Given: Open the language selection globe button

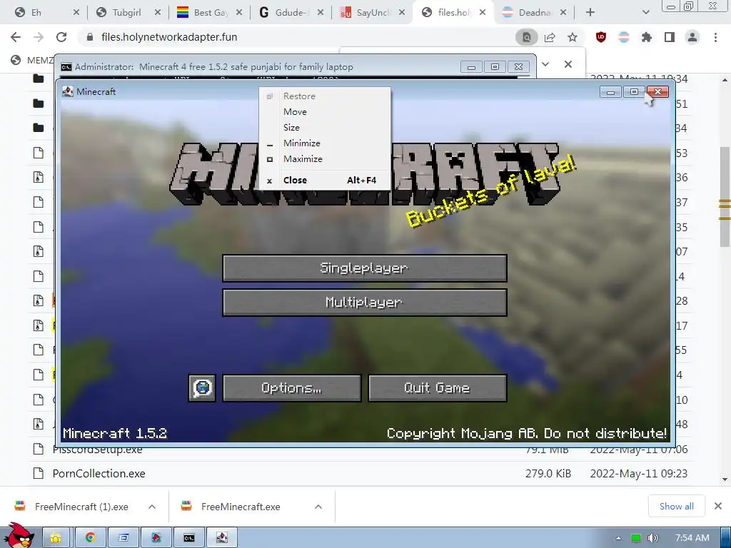Looking at the screenshot, I should [x=202, y=387].
